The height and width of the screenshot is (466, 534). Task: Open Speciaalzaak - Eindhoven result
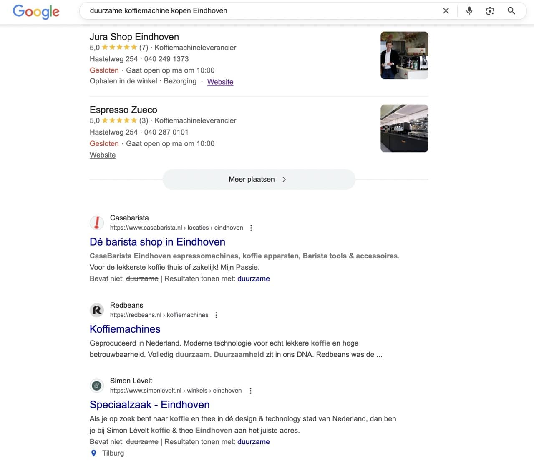pos(150,405)
